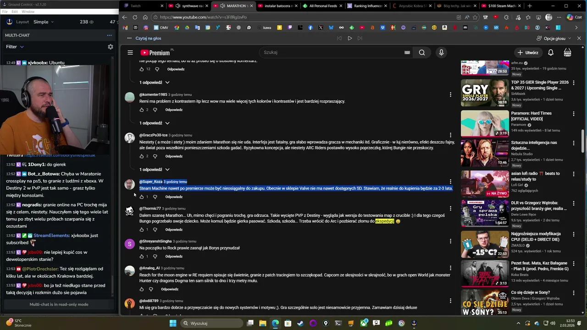The width and height of the screenshot is (587, 330).
Task: Go back with browser back arrow
Action: (x=124, y=17)
